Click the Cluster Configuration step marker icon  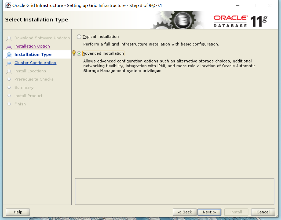tap(9, 63)
